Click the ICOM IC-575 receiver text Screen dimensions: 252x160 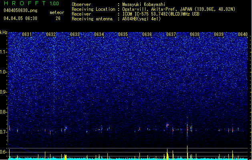pos(161,14)
